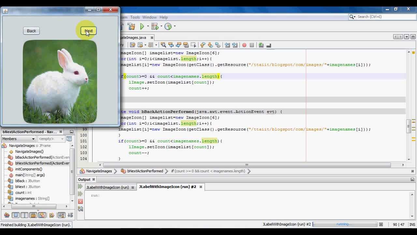This screenshot has height=235, width=417.
Task: Click the Uncomment icon in the editor toolbar
Action: (x=269, y=45)
